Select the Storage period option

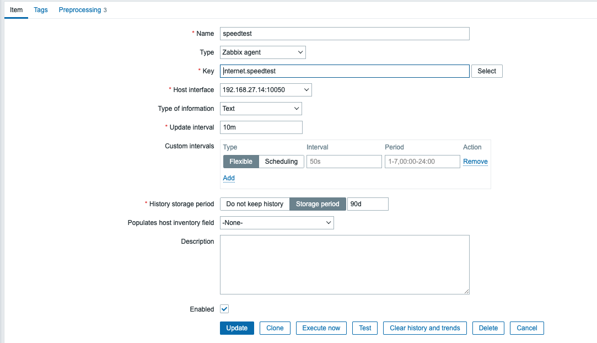coord(318,204)
